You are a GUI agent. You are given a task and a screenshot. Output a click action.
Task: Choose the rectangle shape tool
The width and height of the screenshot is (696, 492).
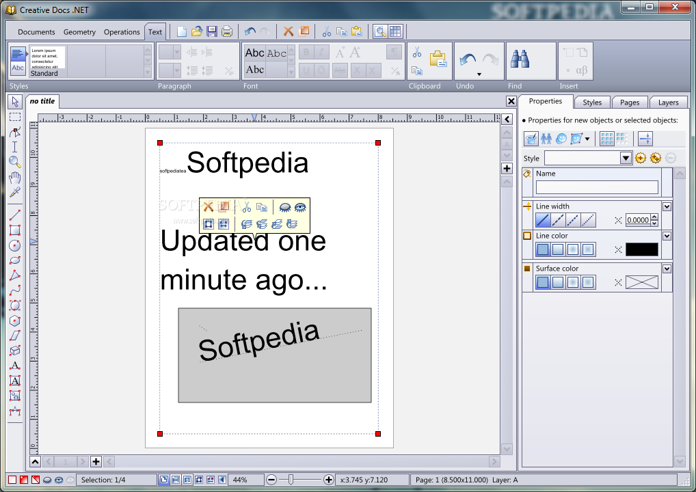coord(15,230)
